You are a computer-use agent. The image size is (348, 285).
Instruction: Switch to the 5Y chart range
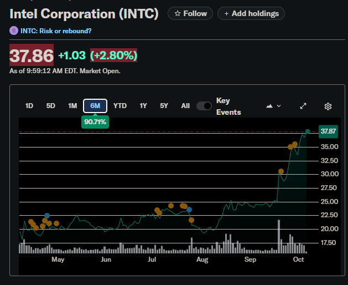pyautogui.click(x=164, y=106)
